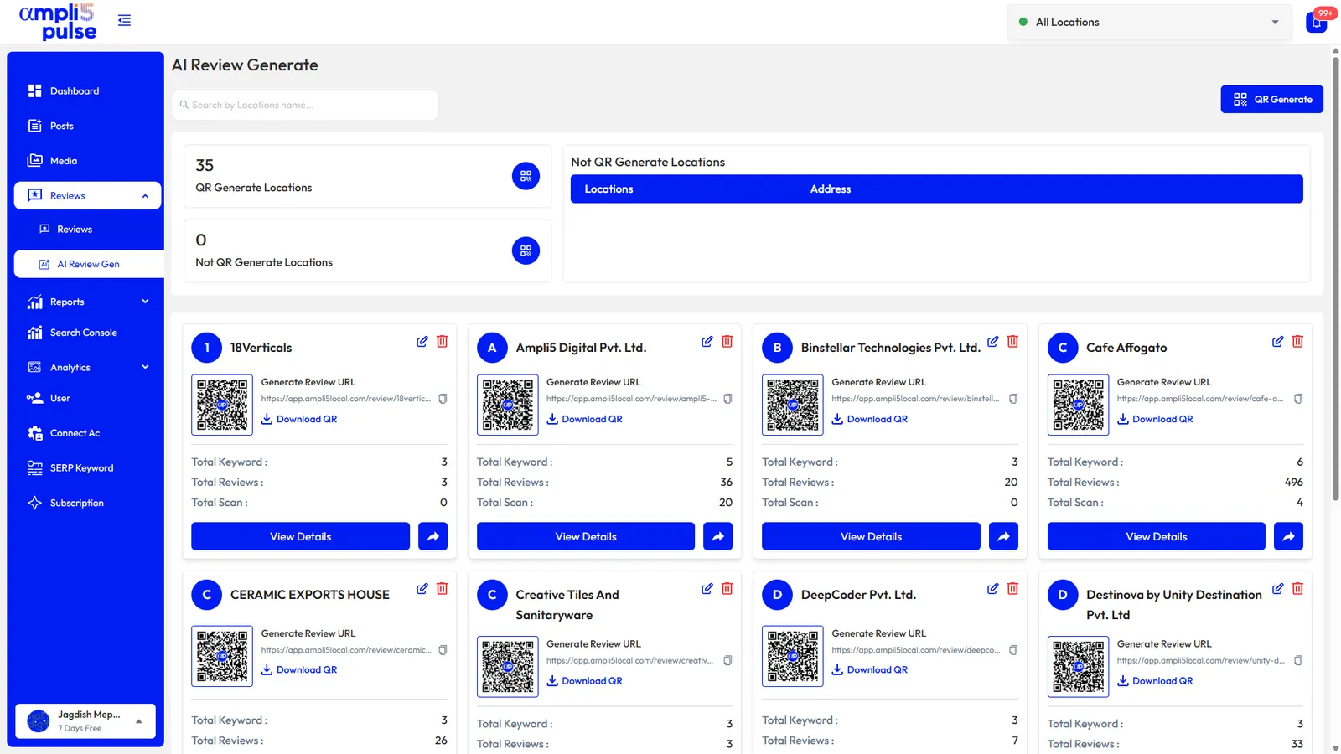The height and width of the screenshot is (754, 1341).
Task: Share the Ampli5 Digital review link arrow button
Action: click(718, 536)
